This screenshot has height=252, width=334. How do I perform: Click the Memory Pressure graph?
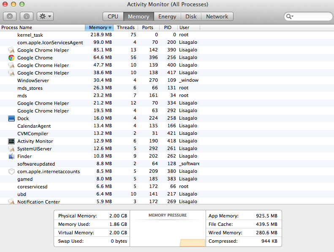168,233
